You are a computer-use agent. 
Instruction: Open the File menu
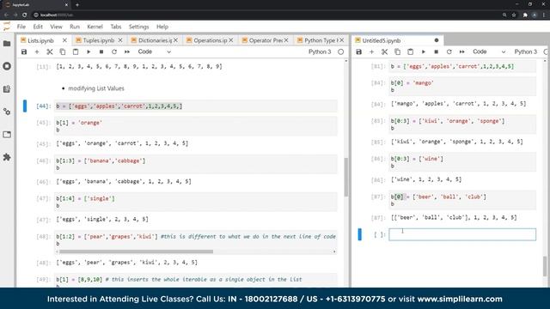(x=21, y=27)
